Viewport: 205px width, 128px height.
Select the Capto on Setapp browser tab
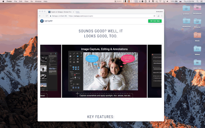(61, 12)
